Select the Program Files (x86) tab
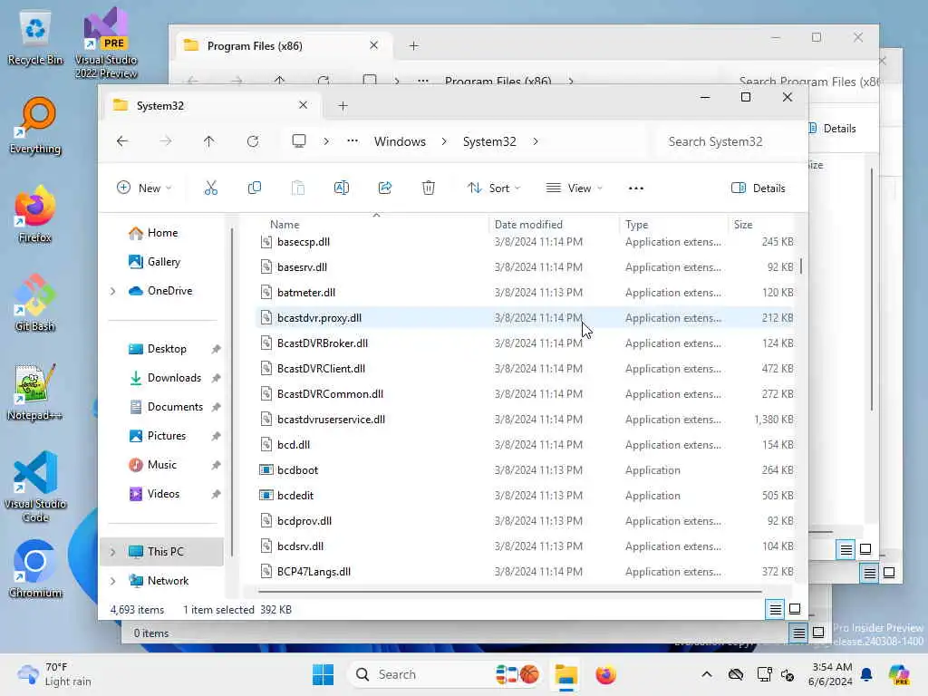Viewport: 928px width, 696px height. 284,45
